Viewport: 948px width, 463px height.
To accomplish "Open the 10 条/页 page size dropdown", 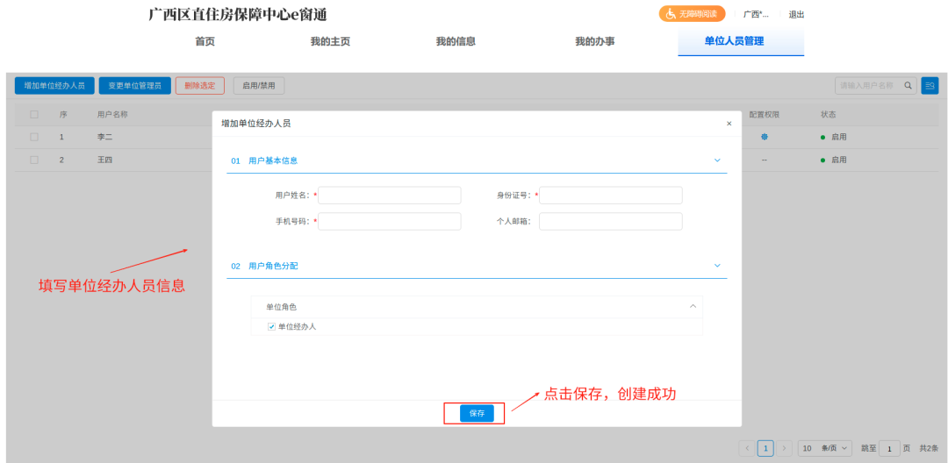I will coord(825,448).
